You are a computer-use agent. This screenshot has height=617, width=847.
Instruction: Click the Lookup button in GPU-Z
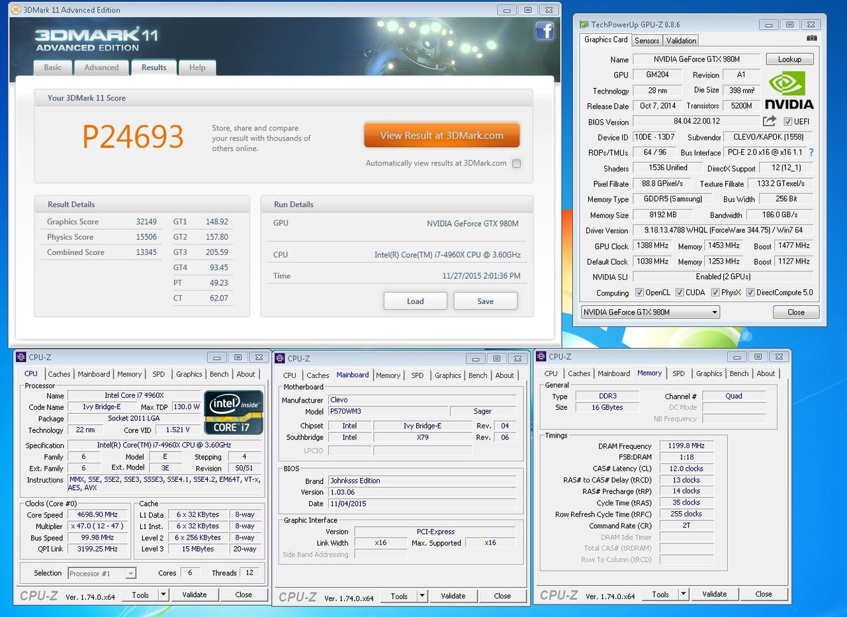(789, 59)
